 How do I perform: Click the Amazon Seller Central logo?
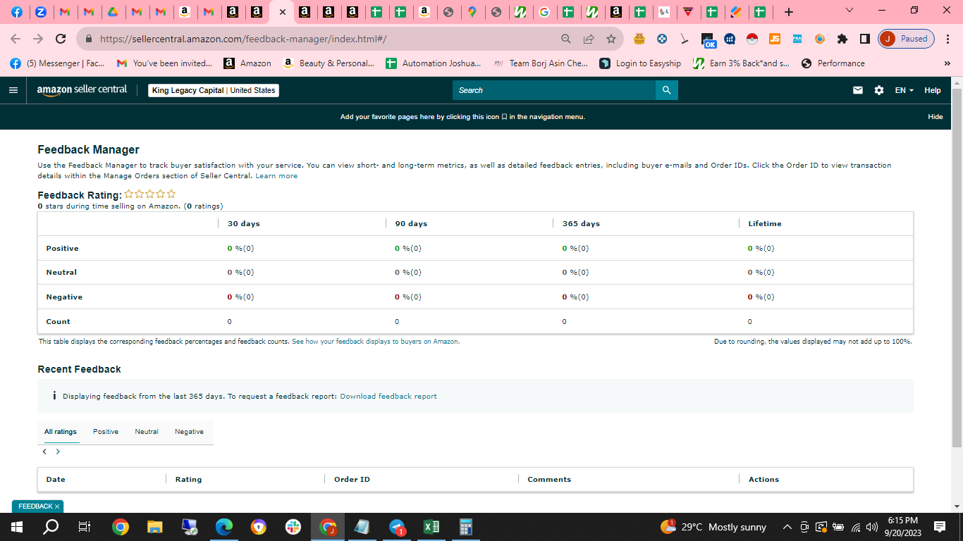point(82,90)
